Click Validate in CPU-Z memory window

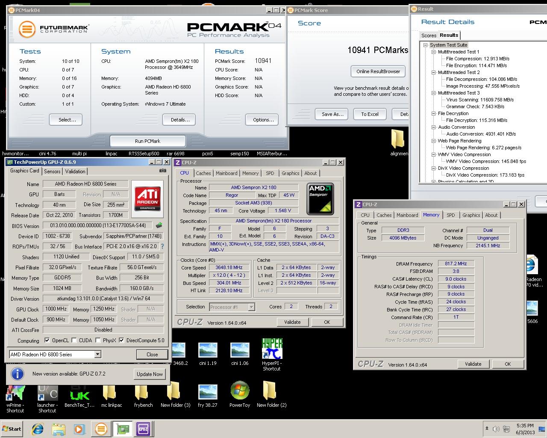coord(473,364)
